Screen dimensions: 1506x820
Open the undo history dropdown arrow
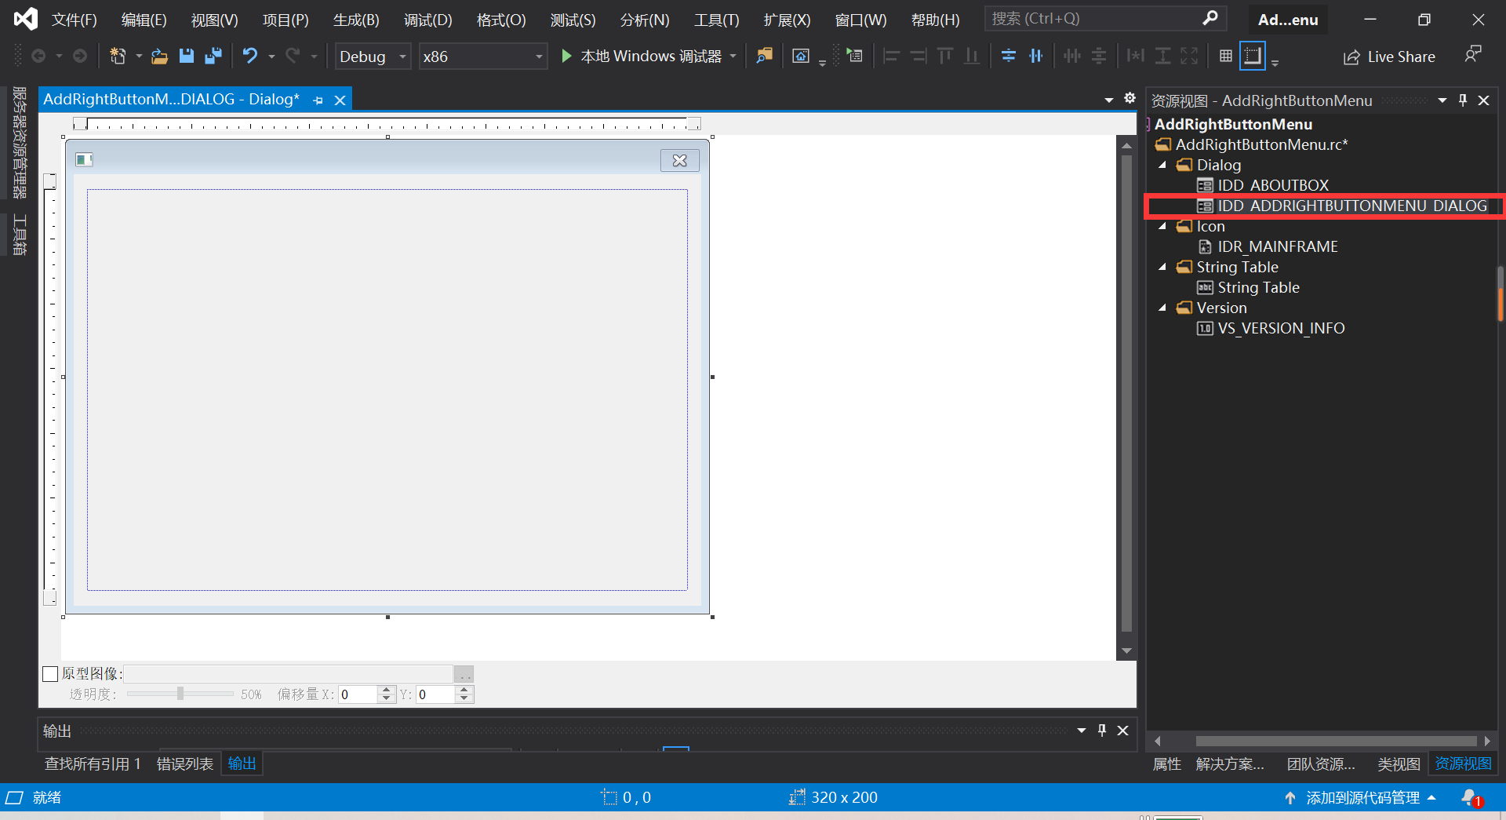[x=271, y=56]
